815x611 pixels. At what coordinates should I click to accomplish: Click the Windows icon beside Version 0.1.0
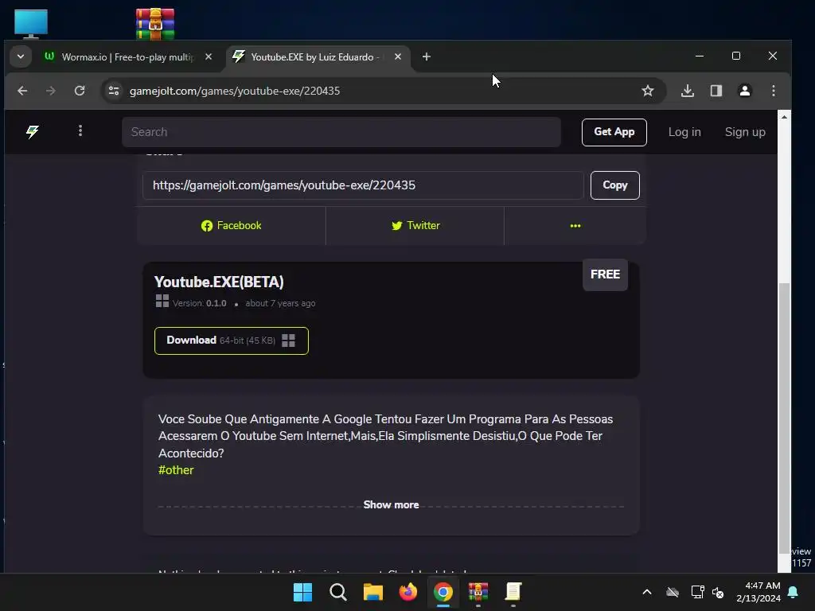(x=162, y=302)
